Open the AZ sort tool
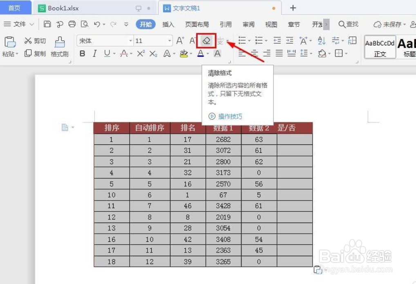 [322, 40]
